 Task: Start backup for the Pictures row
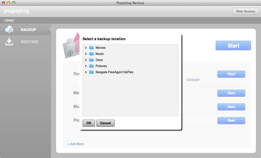click(x=231, y=121)
